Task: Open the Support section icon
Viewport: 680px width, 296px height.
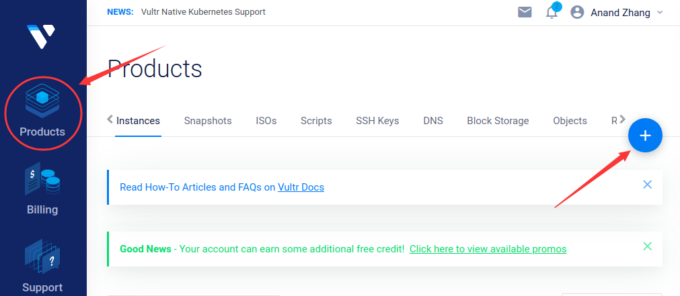Action: click(42, 256)
